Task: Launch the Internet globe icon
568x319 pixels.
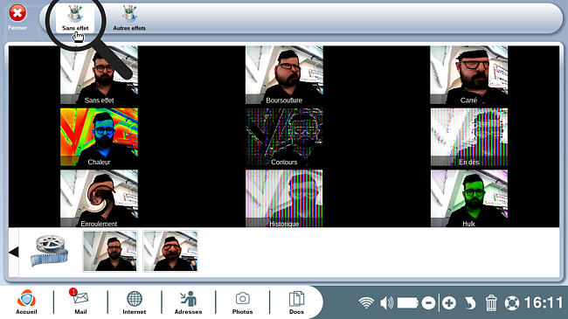Action: pos(134,302)
